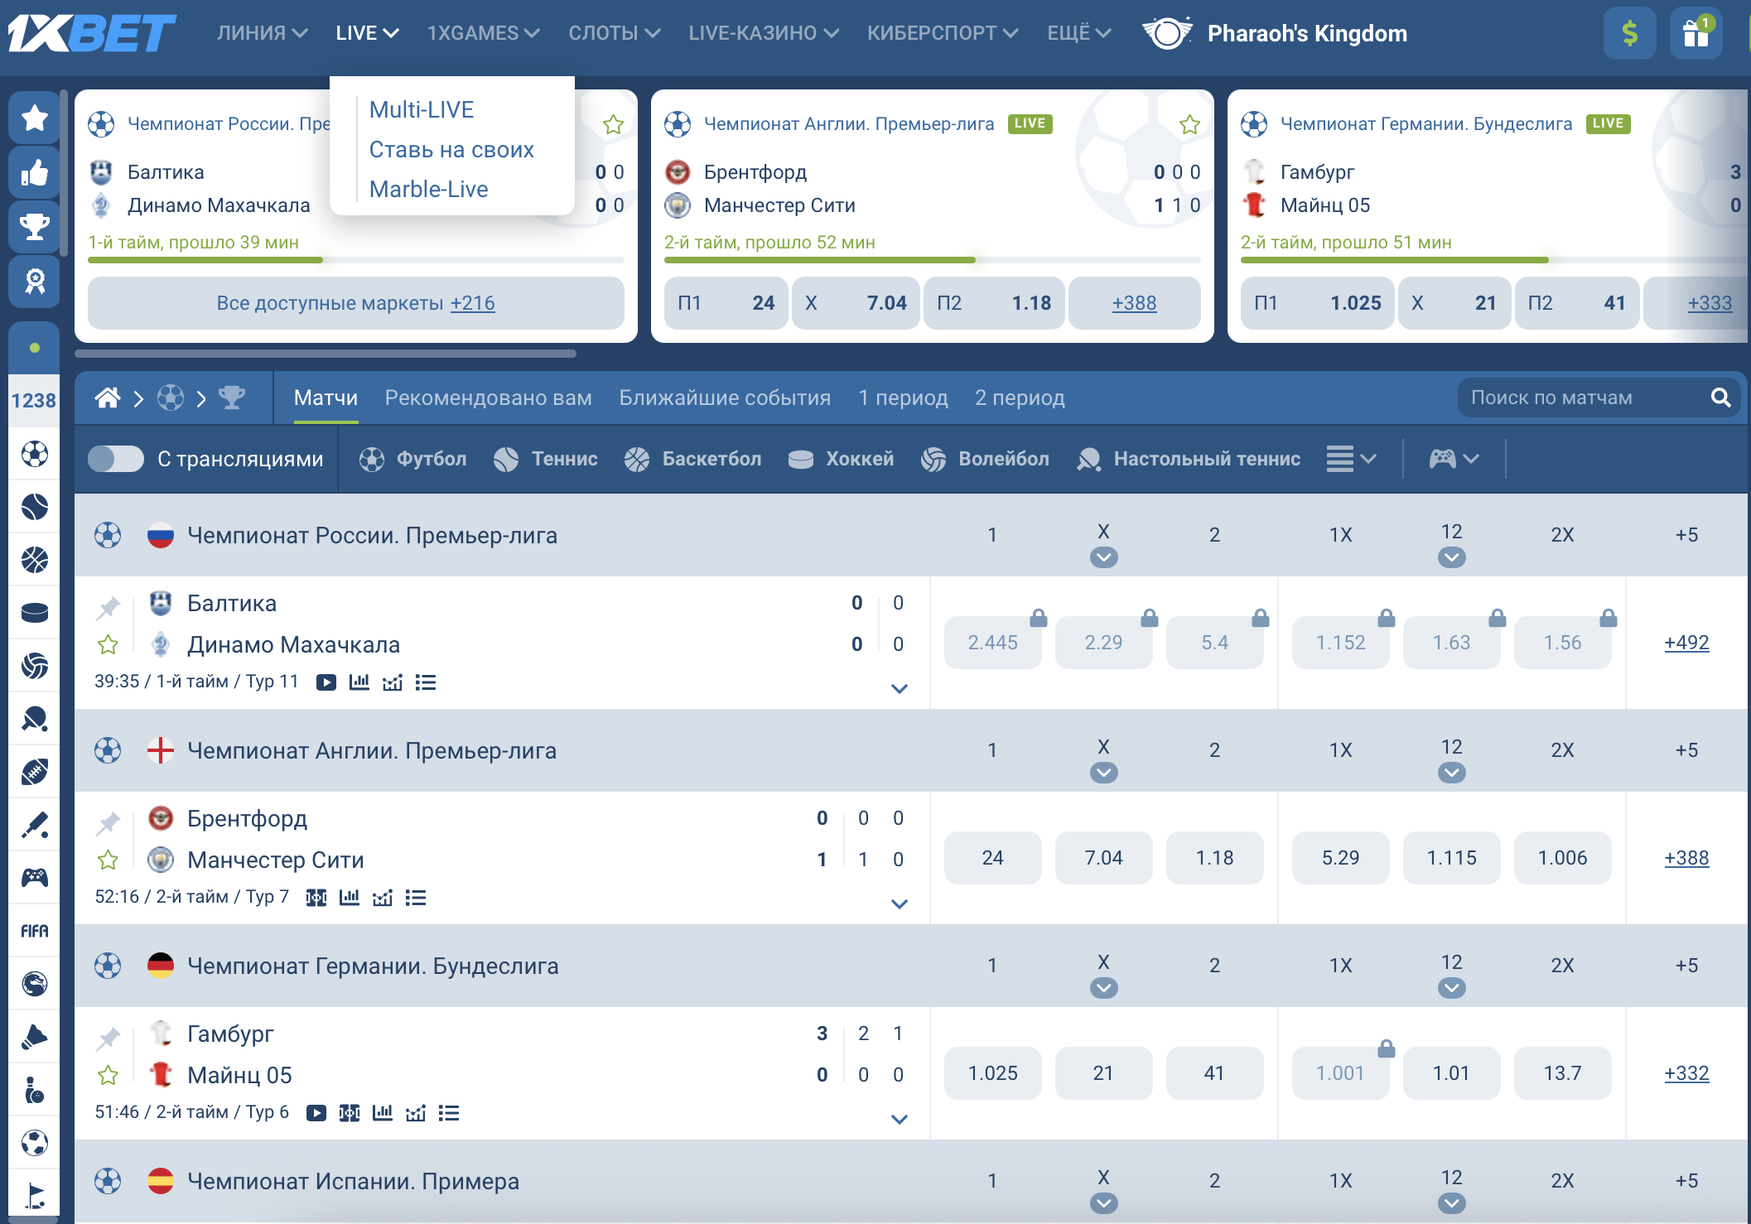Open favorites star in left sidebar
The height and width of the screenshot is (1224, 1751).
coord(34,118)
